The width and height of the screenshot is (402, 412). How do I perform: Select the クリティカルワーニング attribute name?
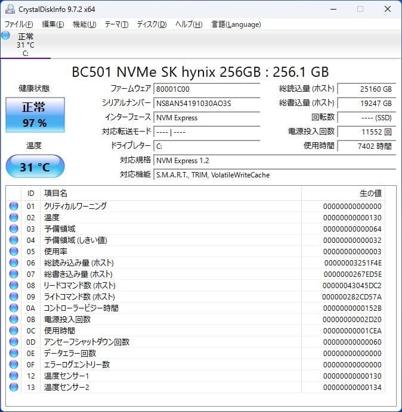pos(75,206)
